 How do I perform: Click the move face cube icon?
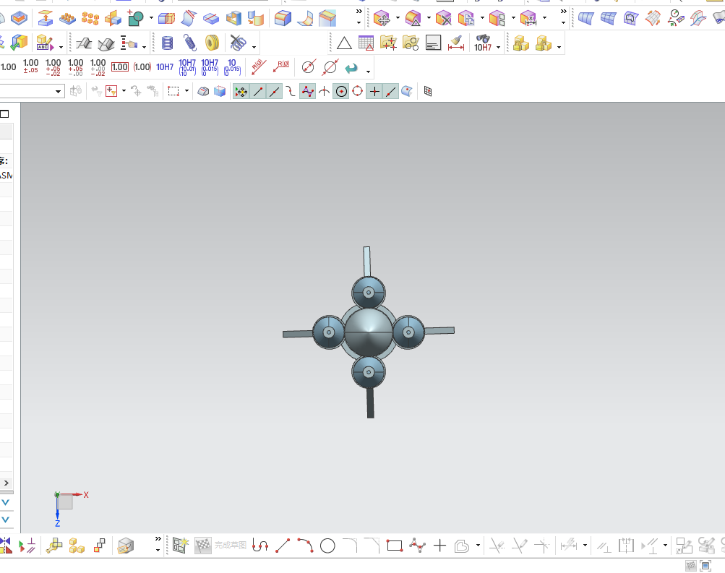tap(382, 18)
